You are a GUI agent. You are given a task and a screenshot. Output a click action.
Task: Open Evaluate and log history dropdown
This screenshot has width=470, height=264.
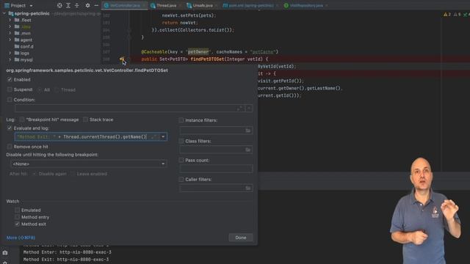point(163,137)
